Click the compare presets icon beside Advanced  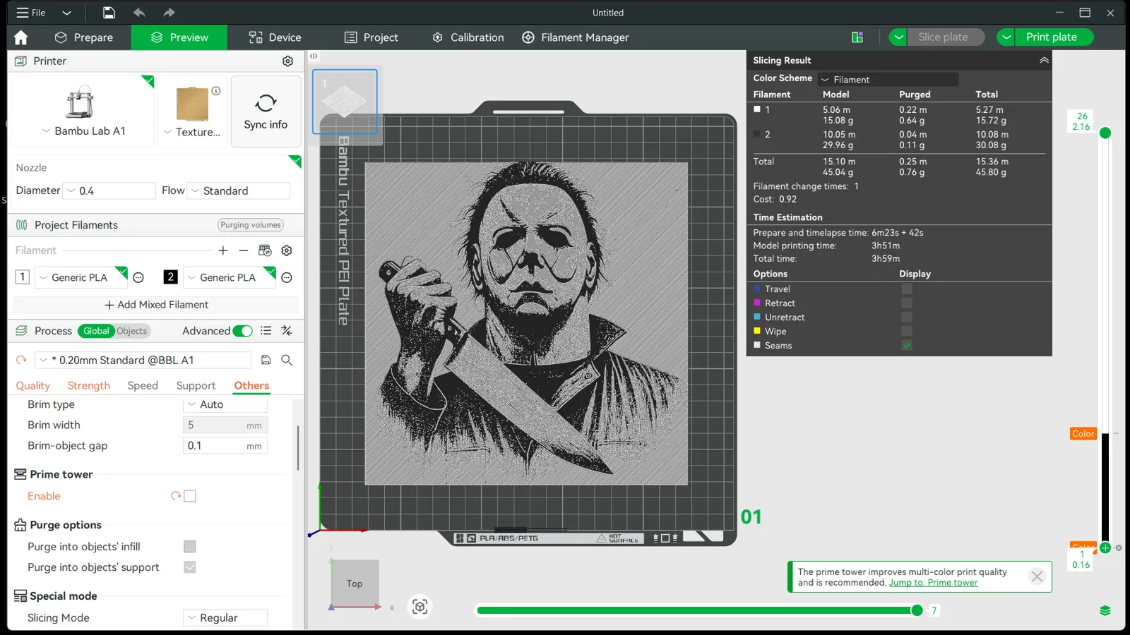(x=287, y=331)
